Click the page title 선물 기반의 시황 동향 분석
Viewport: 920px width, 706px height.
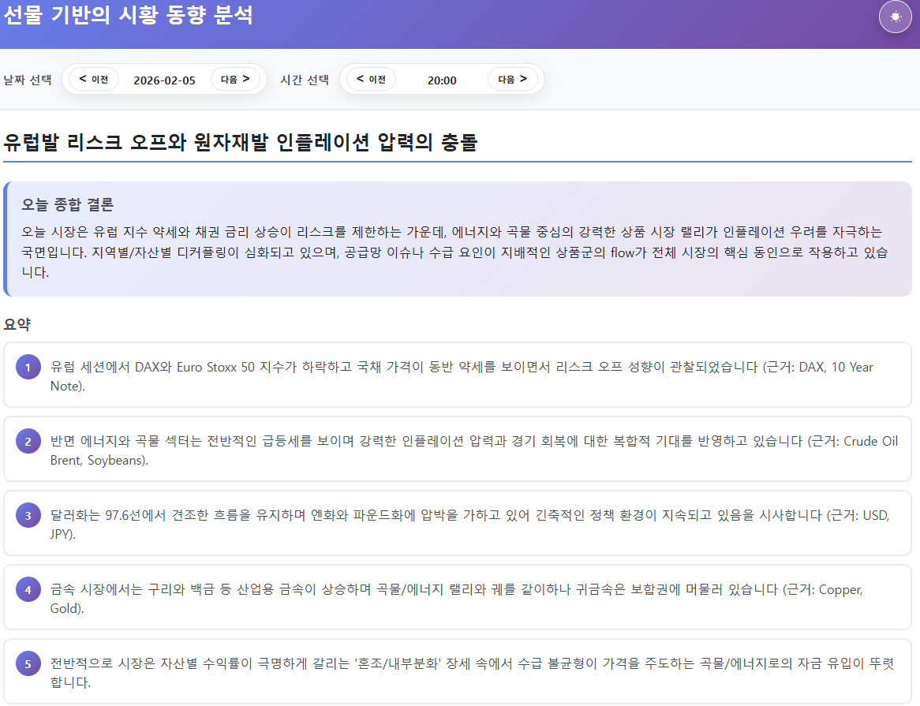[128, 15]
